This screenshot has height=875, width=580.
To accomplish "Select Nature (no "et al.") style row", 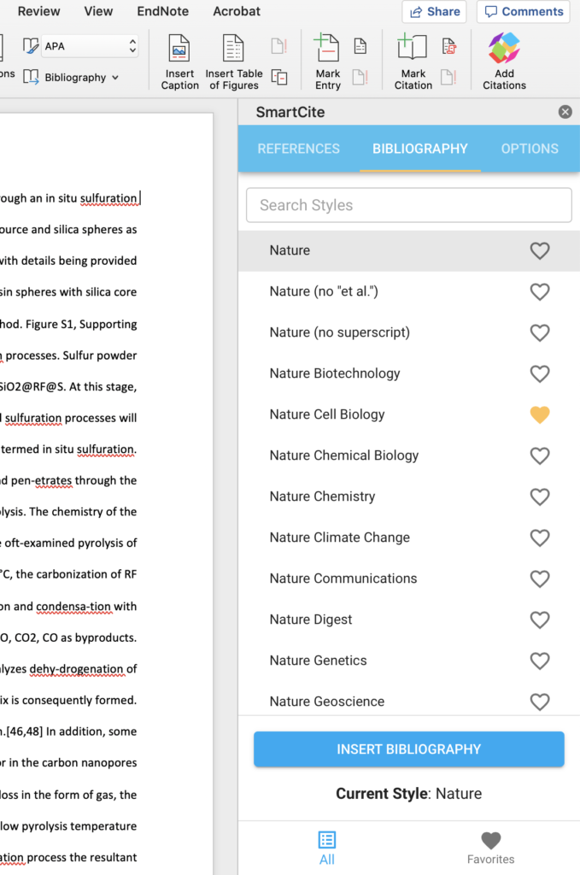I will (x=409, y=292).
